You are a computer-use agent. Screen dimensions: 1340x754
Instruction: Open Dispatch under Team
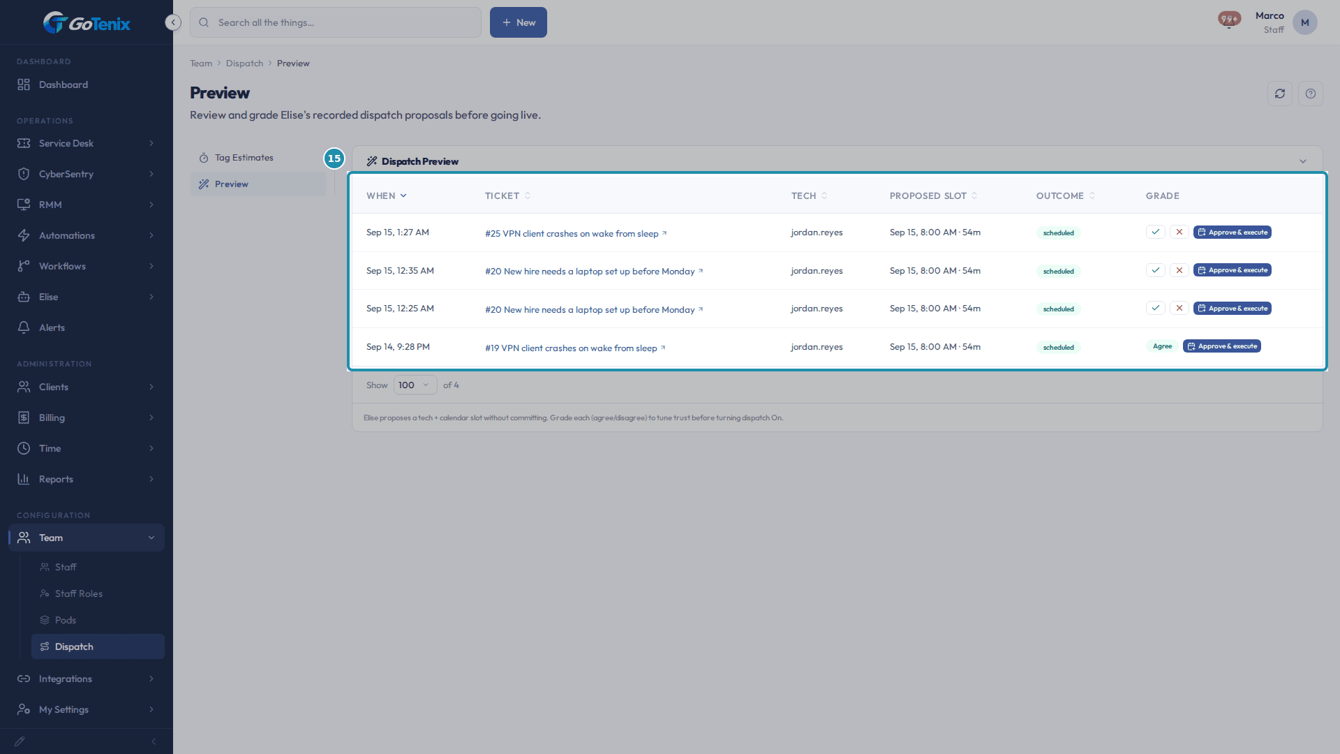[98, 646]
